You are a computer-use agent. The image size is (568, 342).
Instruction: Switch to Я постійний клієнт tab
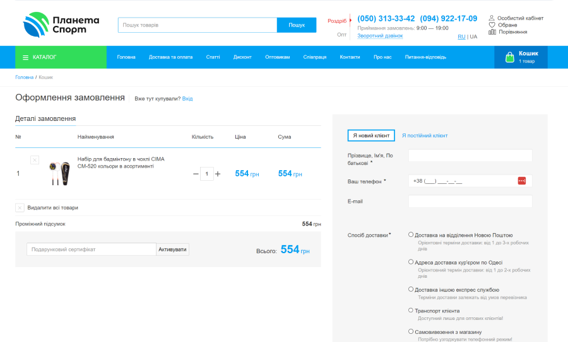(x=425, y=135)
